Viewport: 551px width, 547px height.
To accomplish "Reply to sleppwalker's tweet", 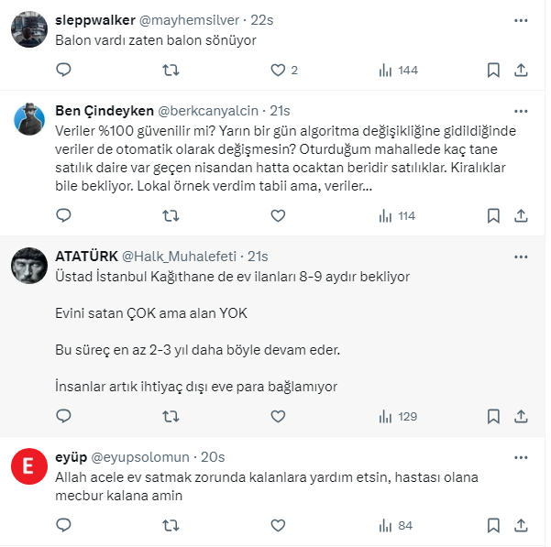I will [x=63, y=70].
